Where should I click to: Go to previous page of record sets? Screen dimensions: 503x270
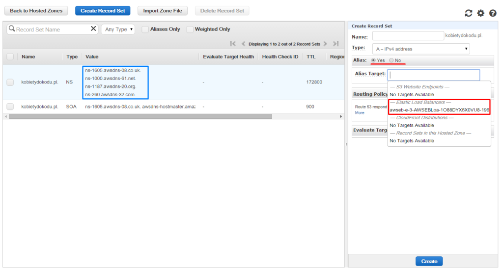tap(243, 44)
